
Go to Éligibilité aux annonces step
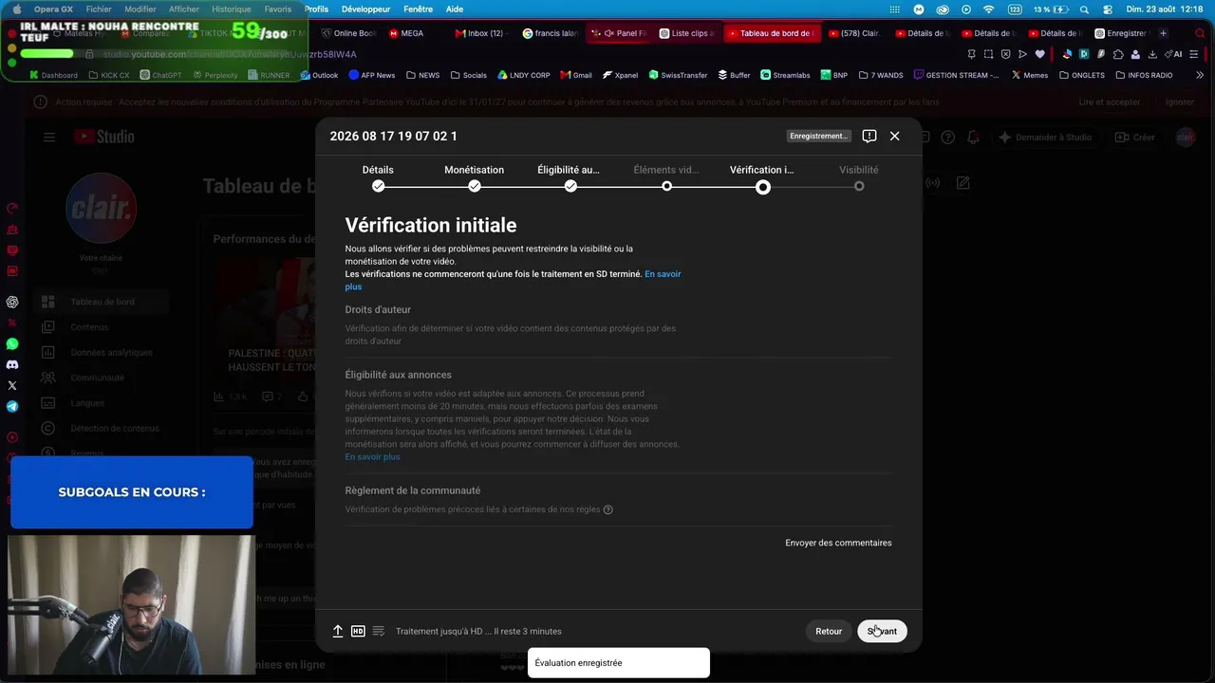click(570, 177)
